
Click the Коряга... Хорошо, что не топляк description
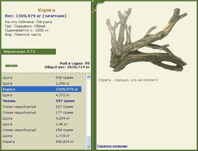point(128,80)
